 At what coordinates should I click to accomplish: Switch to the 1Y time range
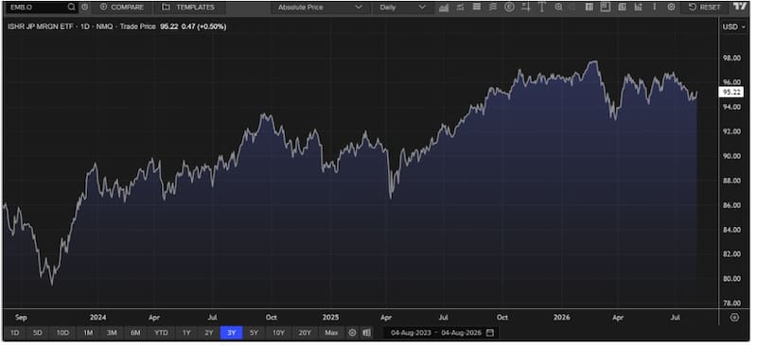tap(186, 333)
